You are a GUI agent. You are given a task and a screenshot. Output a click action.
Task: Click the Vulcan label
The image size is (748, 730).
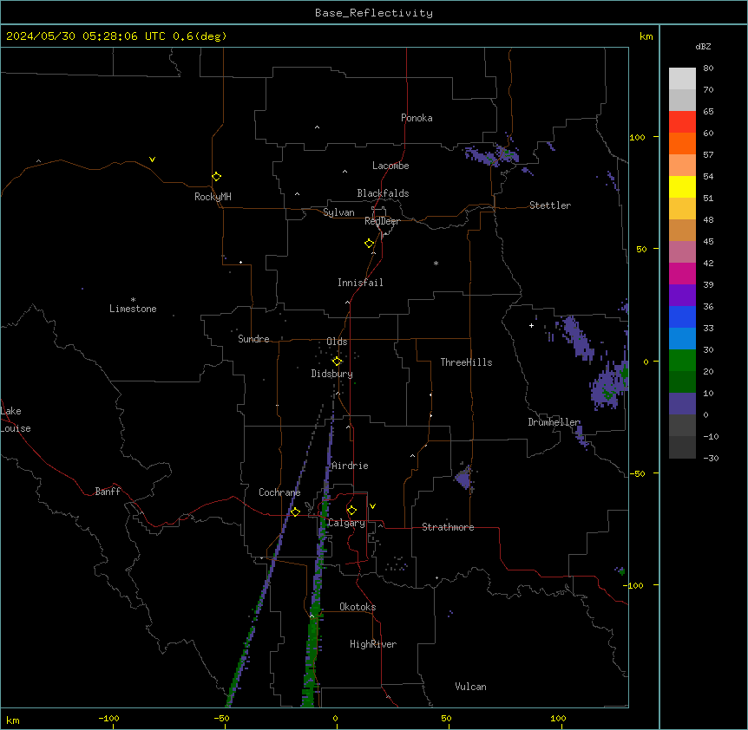click(471, 687)
